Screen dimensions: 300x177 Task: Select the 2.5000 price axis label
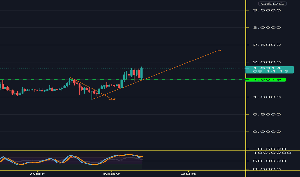pos(267,45)
